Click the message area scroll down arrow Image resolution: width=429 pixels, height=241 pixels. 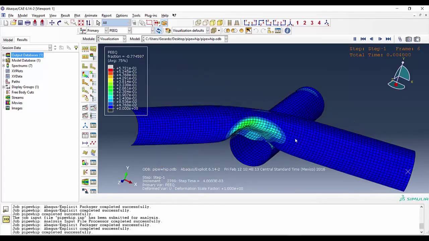[x=422, y=232]
